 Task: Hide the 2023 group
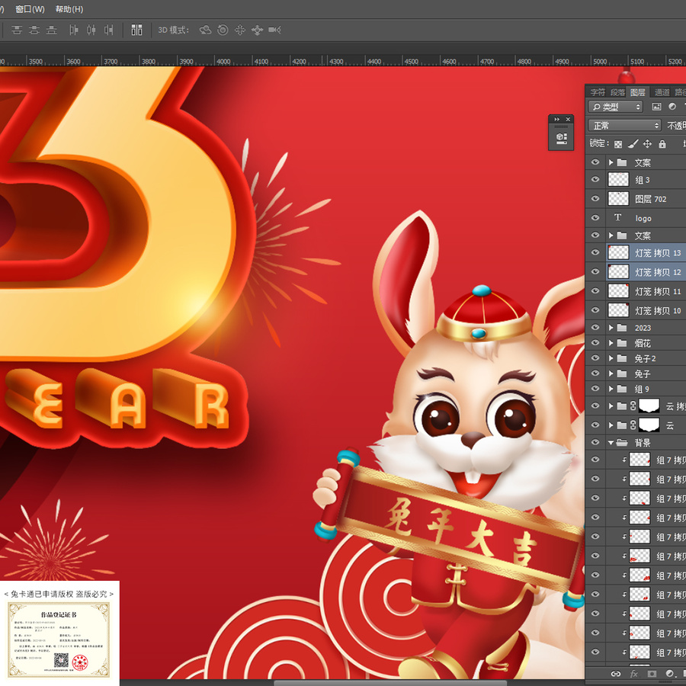click(595, 327)
